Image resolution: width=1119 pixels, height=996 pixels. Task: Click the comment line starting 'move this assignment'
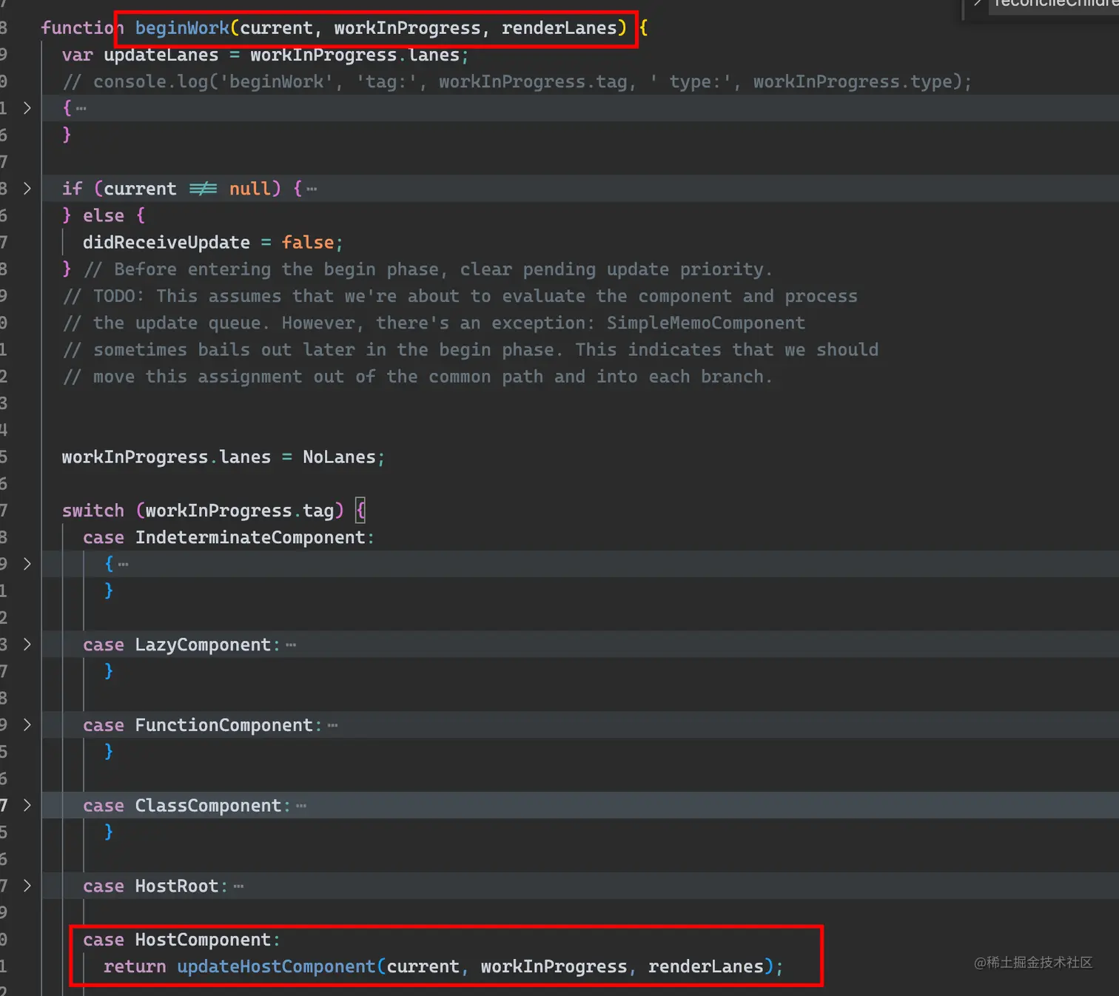[418, 377]
